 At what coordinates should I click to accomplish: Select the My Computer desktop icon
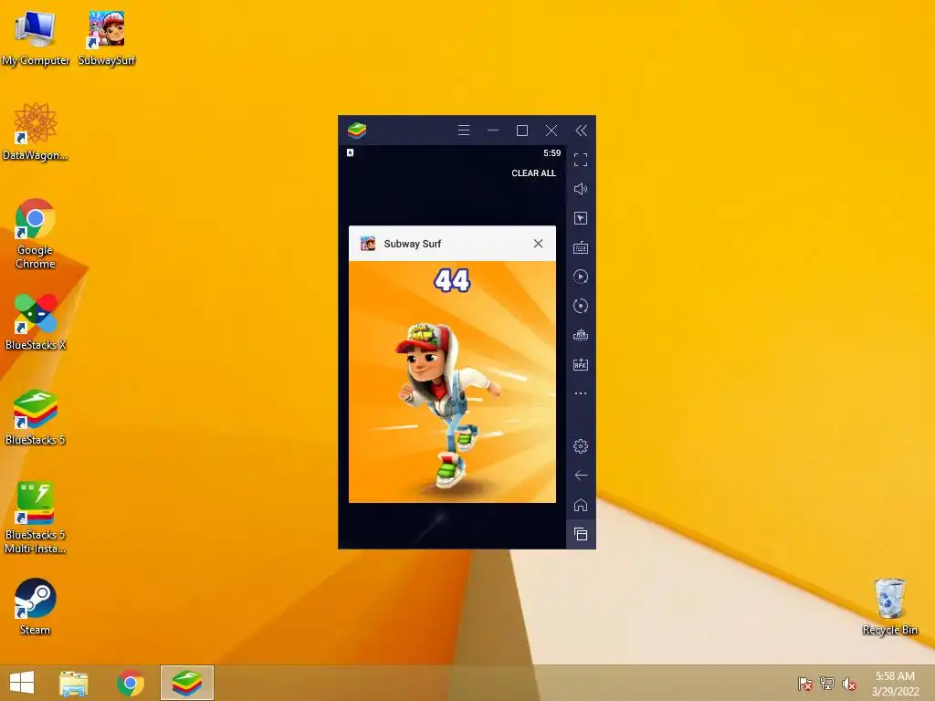(x=36, y=38)
